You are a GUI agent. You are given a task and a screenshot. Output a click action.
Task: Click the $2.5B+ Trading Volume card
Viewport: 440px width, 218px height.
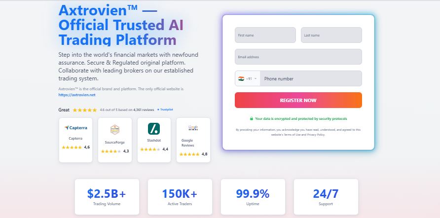(107, 197)
